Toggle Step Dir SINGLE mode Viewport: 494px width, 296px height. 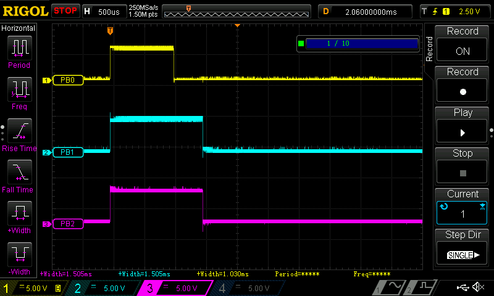pyautogui.click(x=462, y=254)
